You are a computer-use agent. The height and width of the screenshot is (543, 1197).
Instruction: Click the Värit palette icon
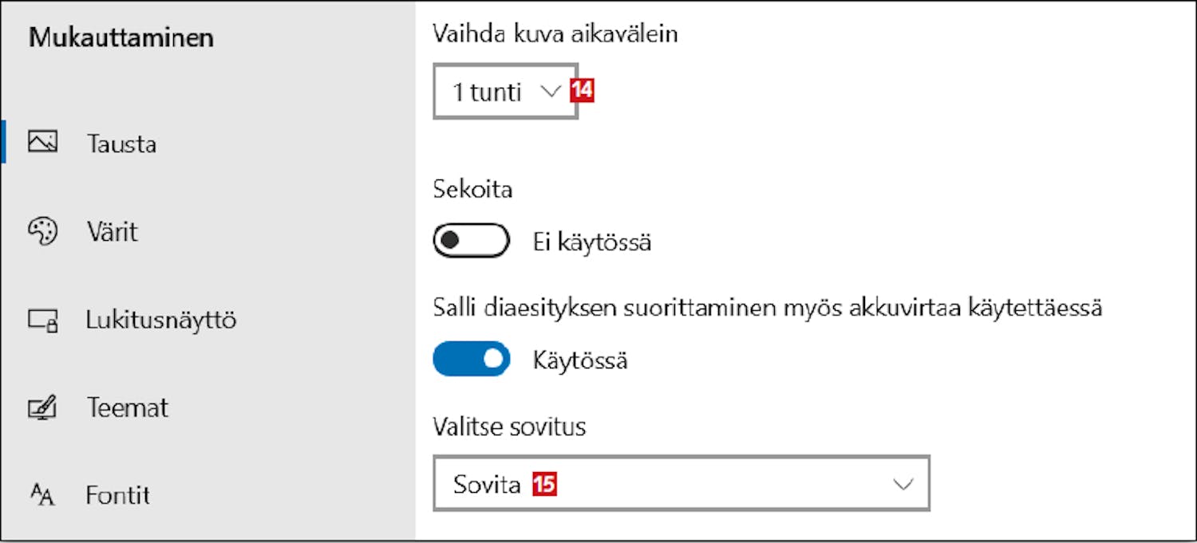click(x=42, y=231)
